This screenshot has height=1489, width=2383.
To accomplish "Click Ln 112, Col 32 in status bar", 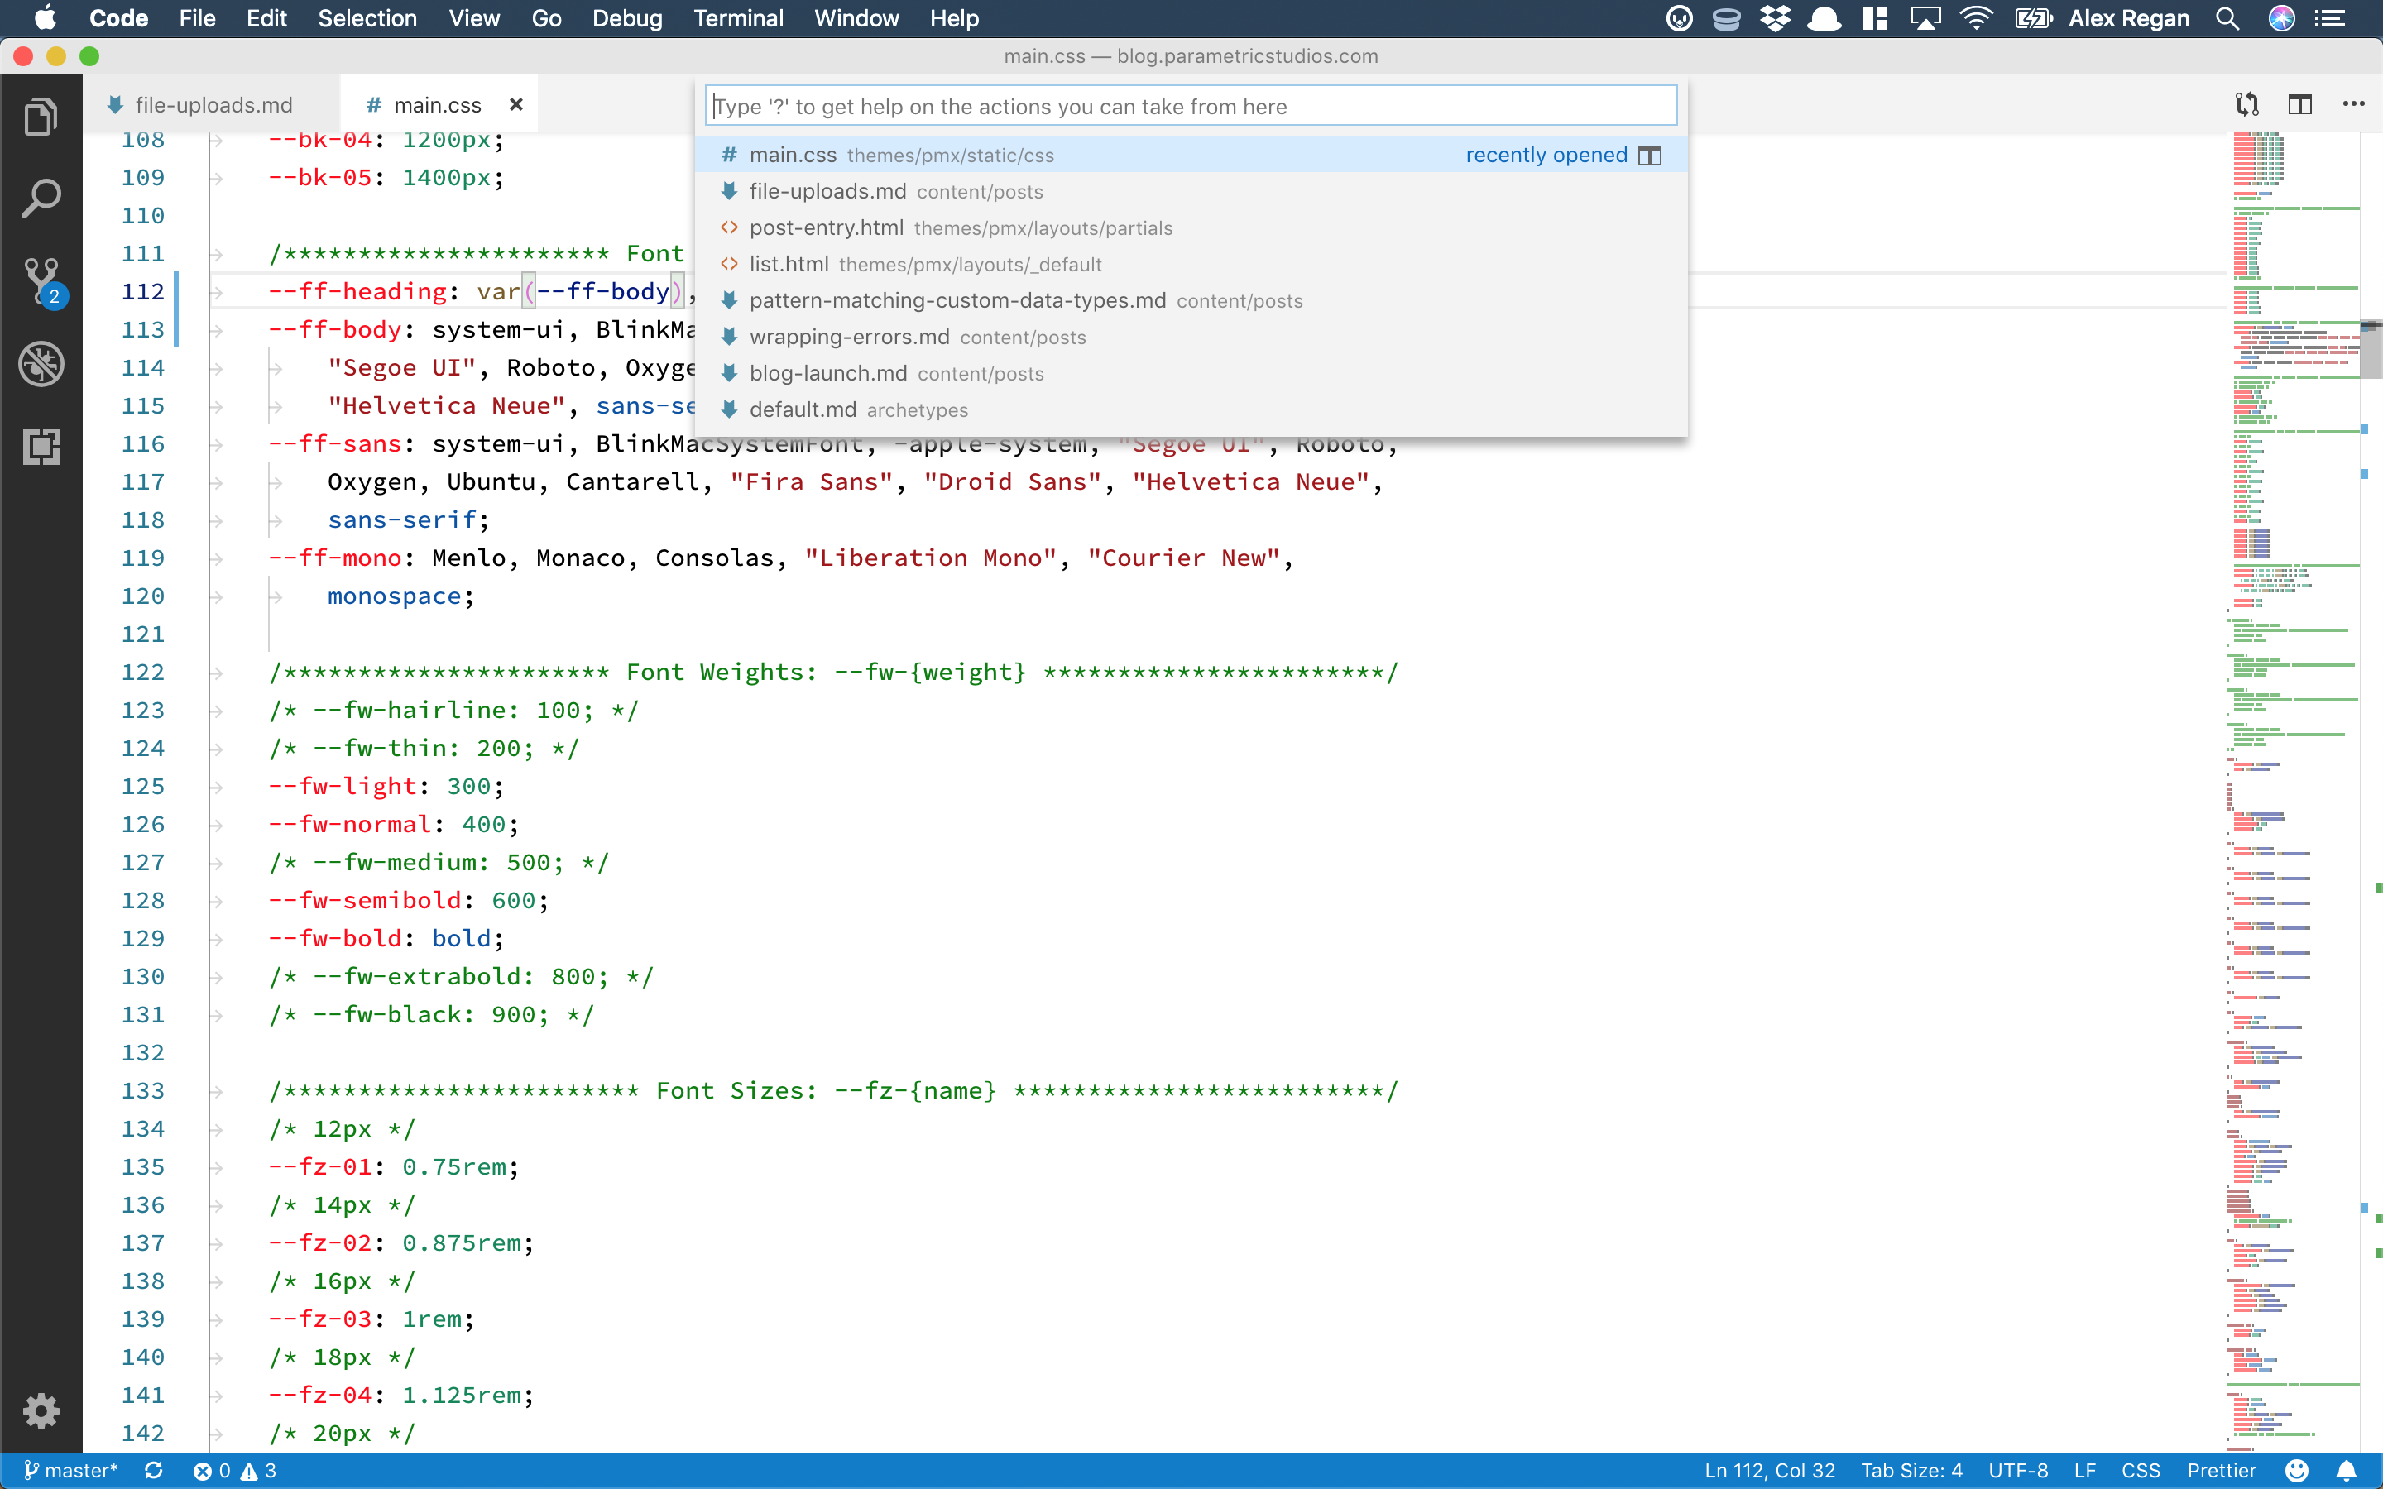I will coord(1770,1470).
